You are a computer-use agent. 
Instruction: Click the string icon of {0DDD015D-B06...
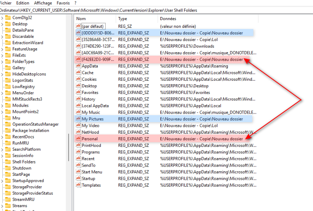(x=78, y=32)
